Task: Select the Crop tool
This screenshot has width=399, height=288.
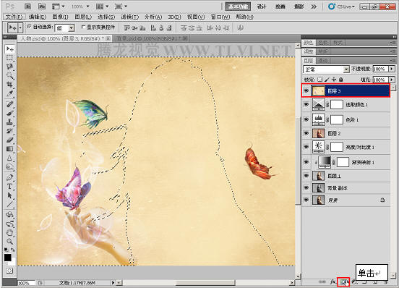Action: click(x=9, y=84)
